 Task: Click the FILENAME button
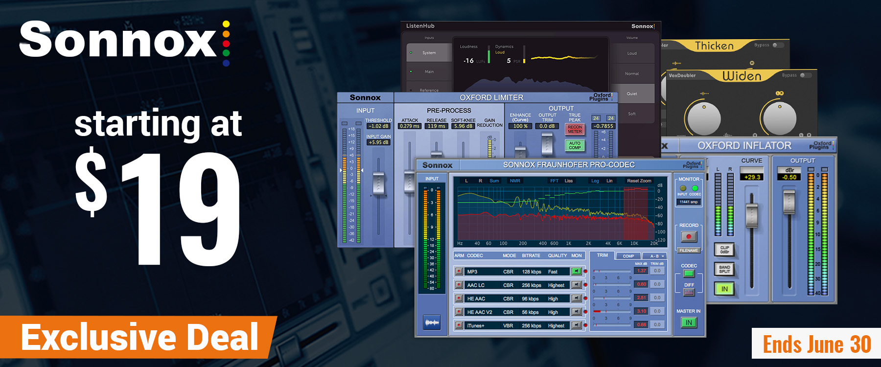point(689,251)
